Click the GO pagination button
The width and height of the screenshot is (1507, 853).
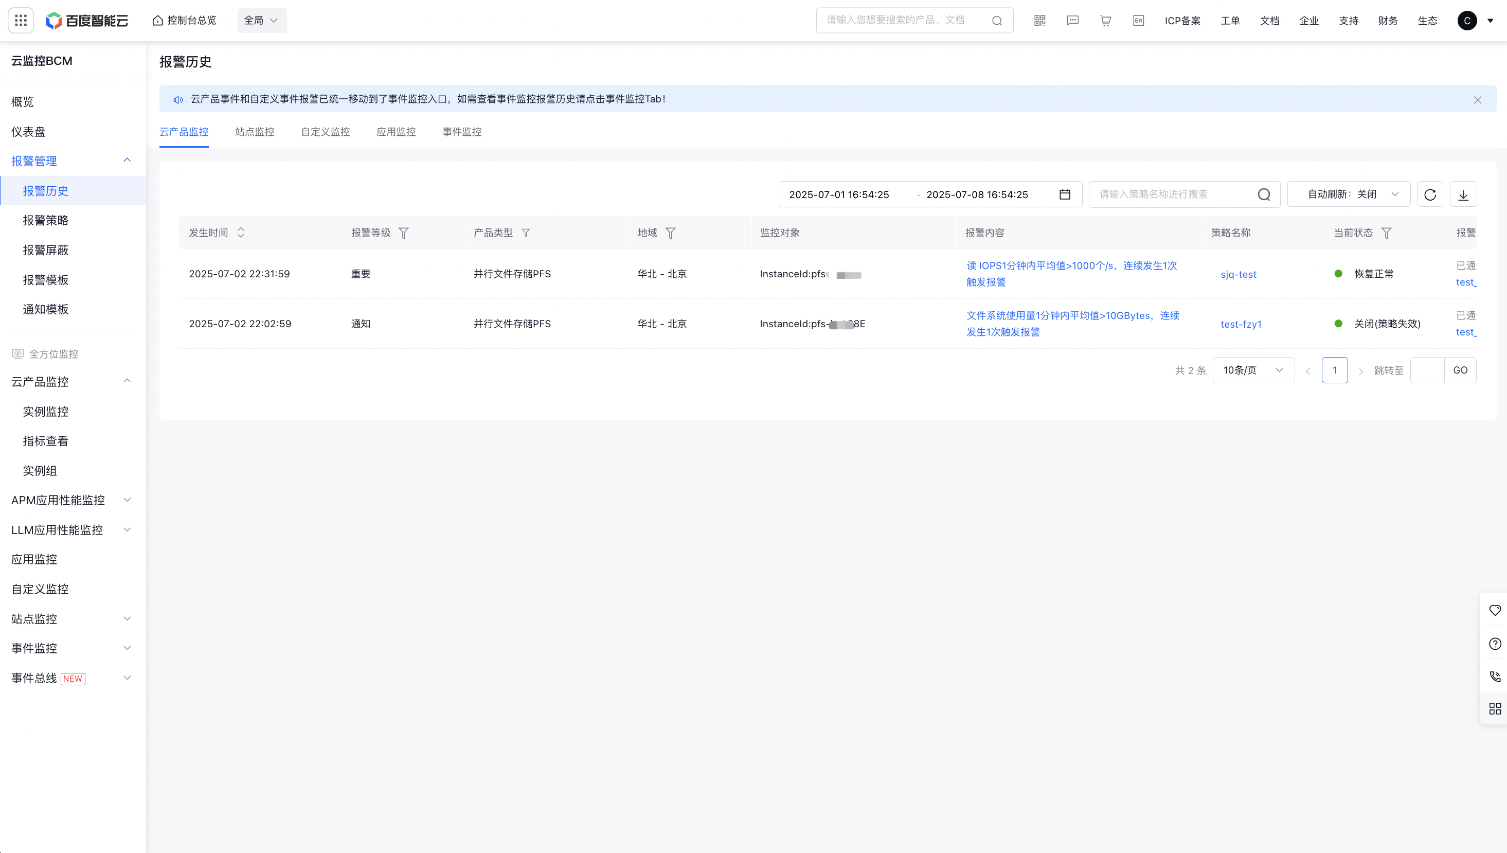[1460, 370]
